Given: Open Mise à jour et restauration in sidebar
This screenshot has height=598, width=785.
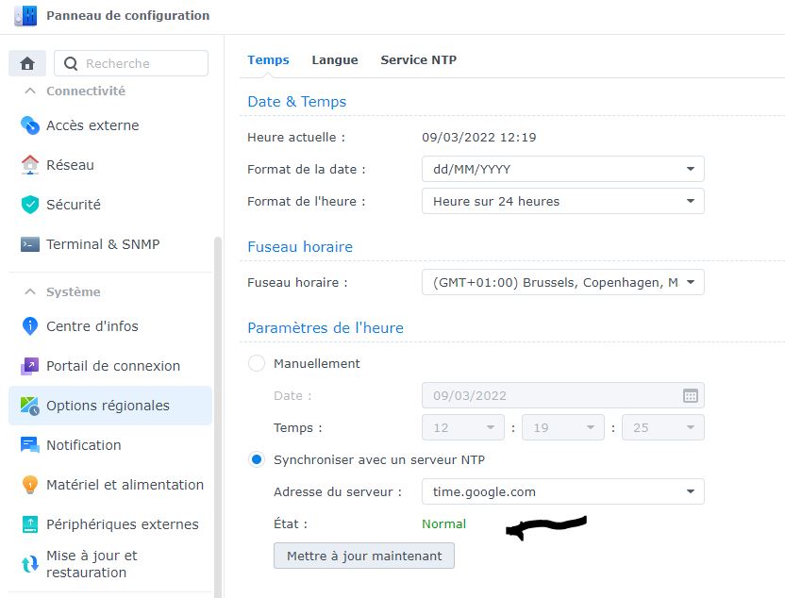Looking at the screenshot, I should 110,564.
